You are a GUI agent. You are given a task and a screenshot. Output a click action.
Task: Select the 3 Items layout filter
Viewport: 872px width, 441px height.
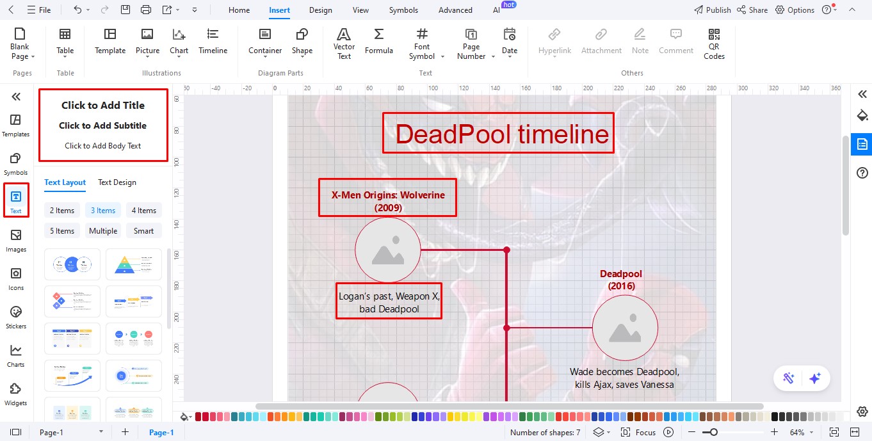103,211
